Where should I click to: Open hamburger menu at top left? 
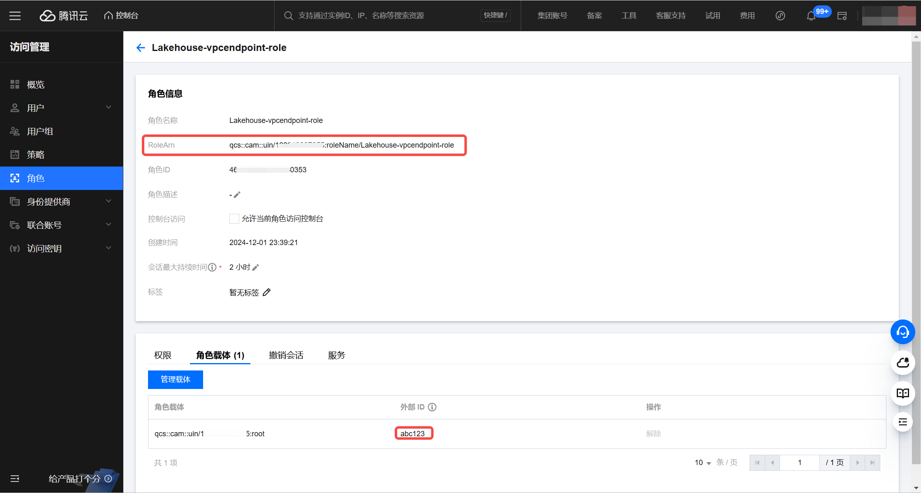click(x=15, y=16)
